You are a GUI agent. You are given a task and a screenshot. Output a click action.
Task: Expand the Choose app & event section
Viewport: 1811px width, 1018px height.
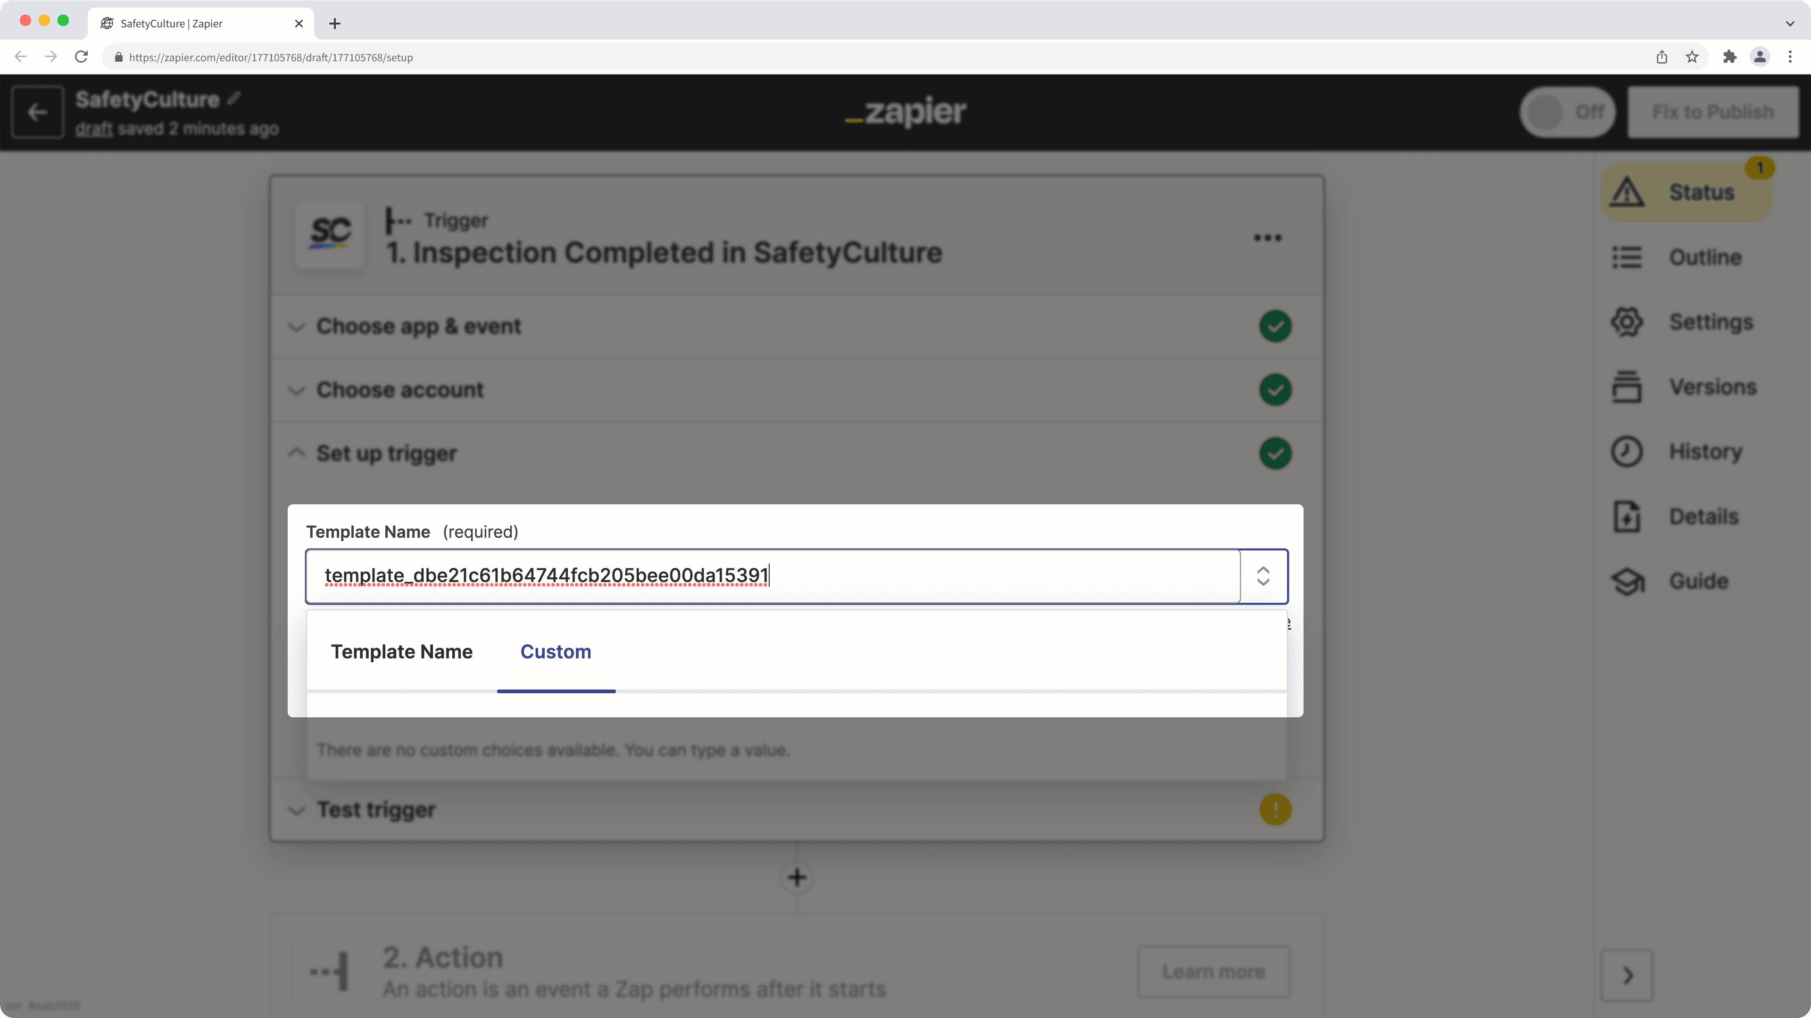(x=418, y=327)
